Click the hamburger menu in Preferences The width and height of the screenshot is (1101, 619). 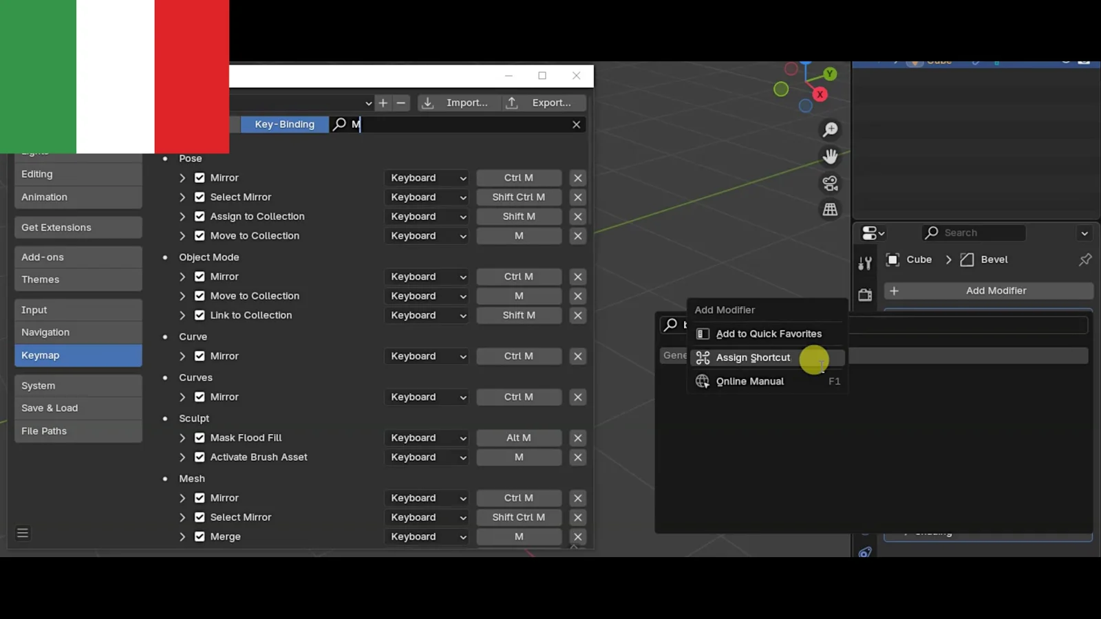pyautogui.click(x=23, y=533)
